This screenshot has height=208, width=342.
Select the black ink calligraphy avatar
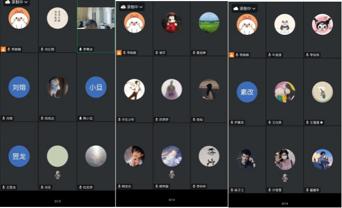click(x=209, y=156)
